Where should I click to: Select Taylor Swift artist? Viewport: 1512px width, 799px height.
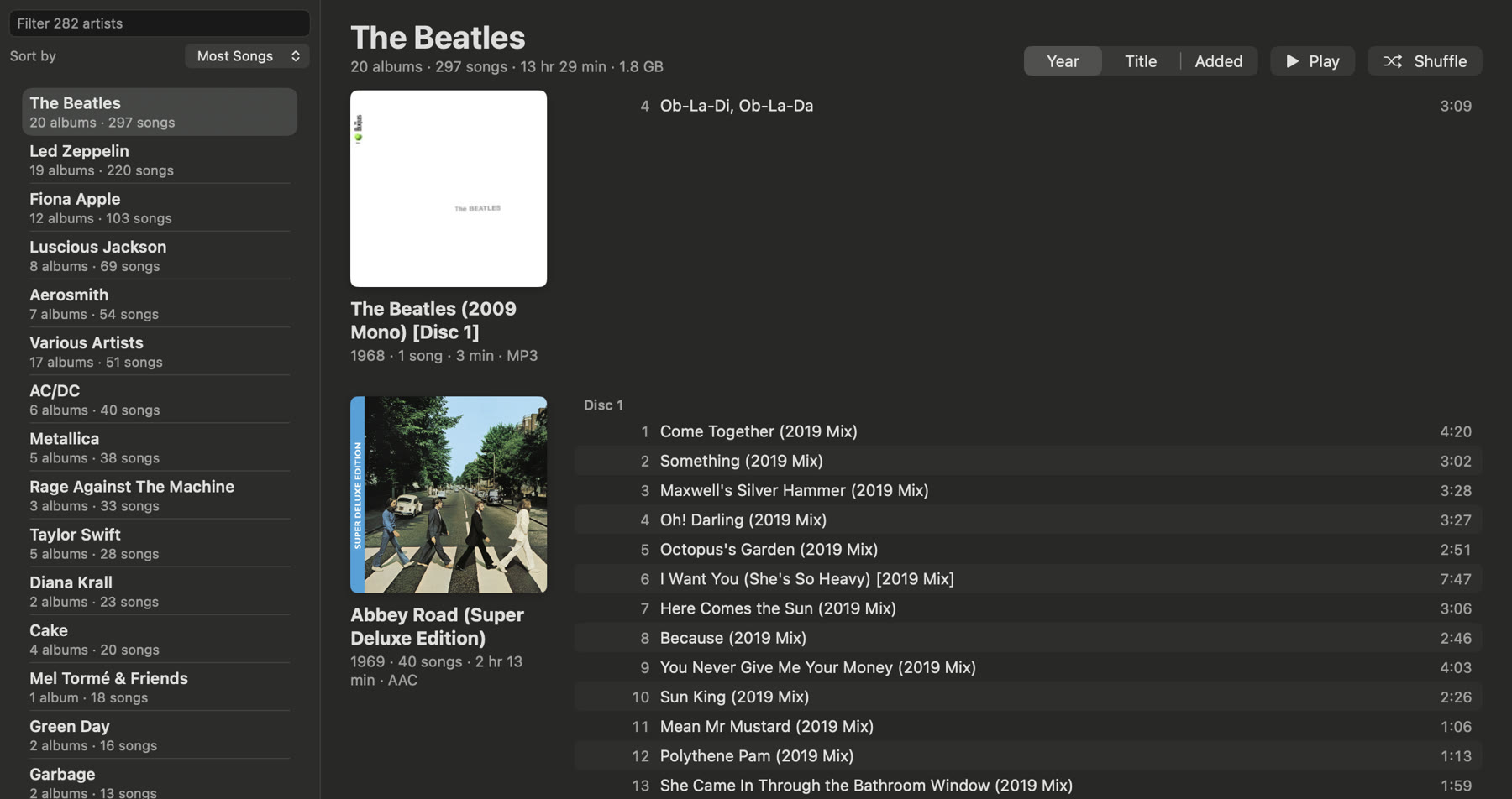click(160, 542)
